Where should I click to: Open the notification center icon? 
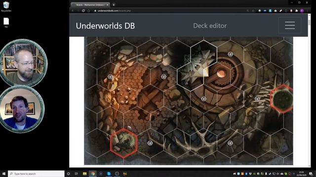[x=311, y=174]
